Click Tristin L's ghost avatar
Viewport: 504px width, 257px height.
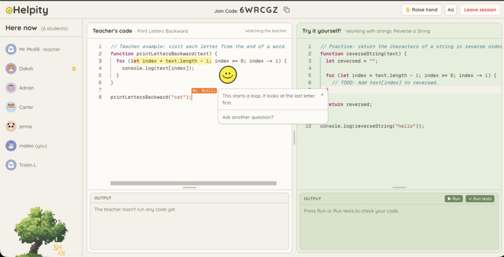[11, 165]
